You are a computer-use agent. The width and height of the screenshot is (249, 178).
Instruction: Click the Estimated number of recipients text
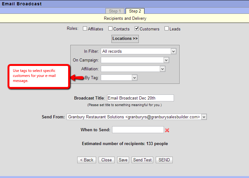pos(125,143)
